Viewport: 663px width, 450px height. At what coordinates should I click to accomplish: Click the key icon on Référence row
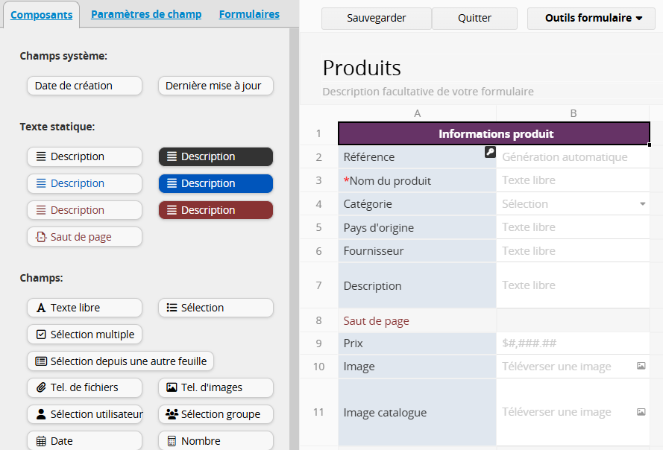(x=490, y=151)
